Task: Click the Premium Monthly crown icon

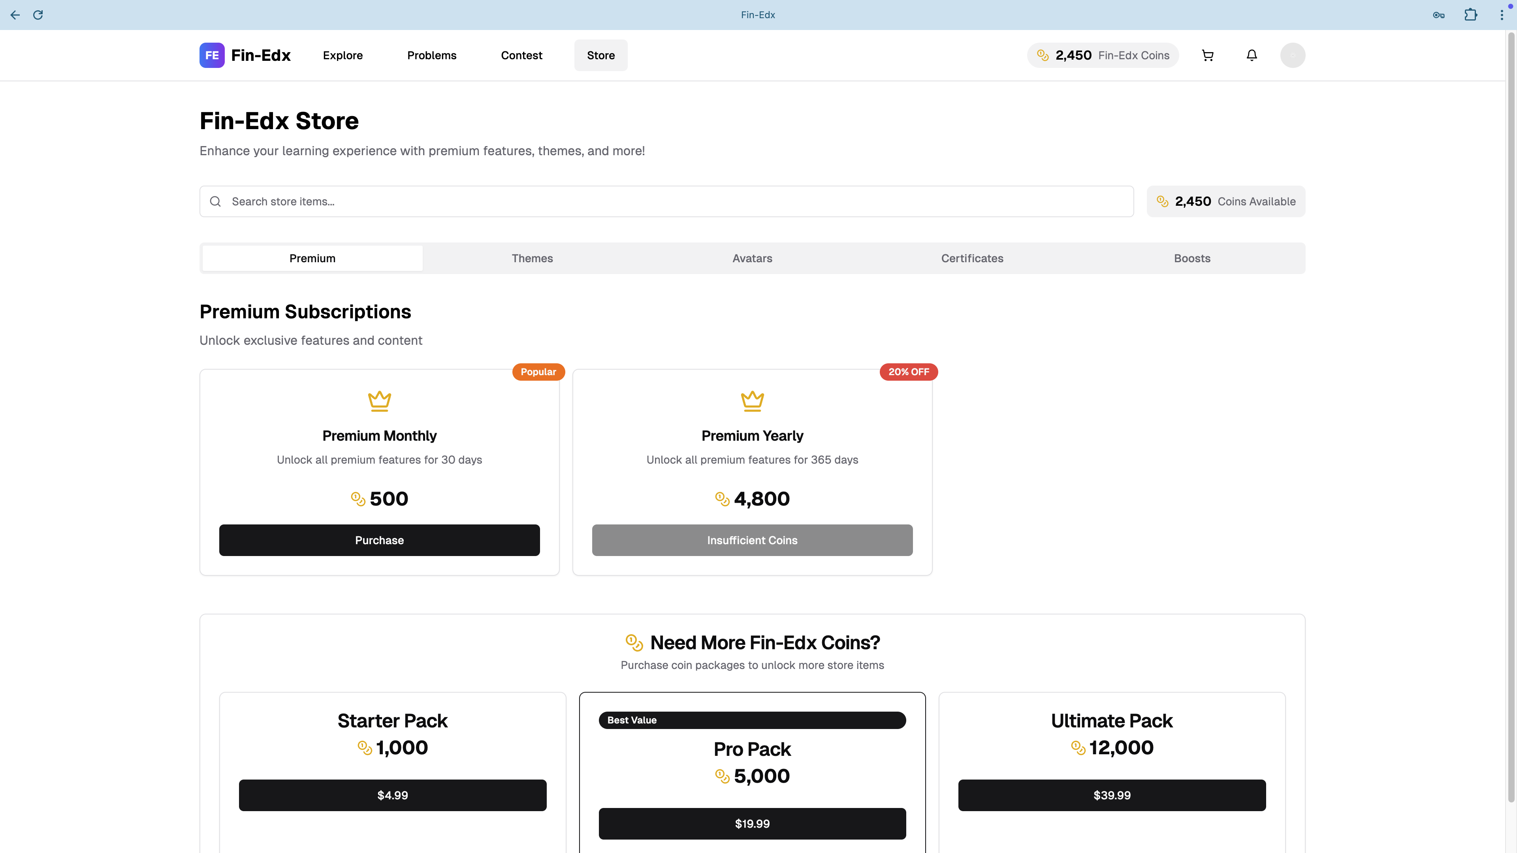Action: click(x=379, y=401)
